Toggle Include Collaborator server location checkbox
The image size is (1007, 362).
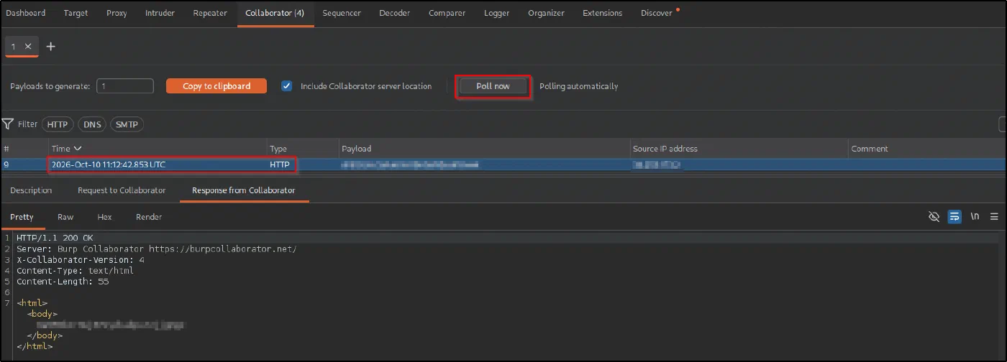click(287, 86)
